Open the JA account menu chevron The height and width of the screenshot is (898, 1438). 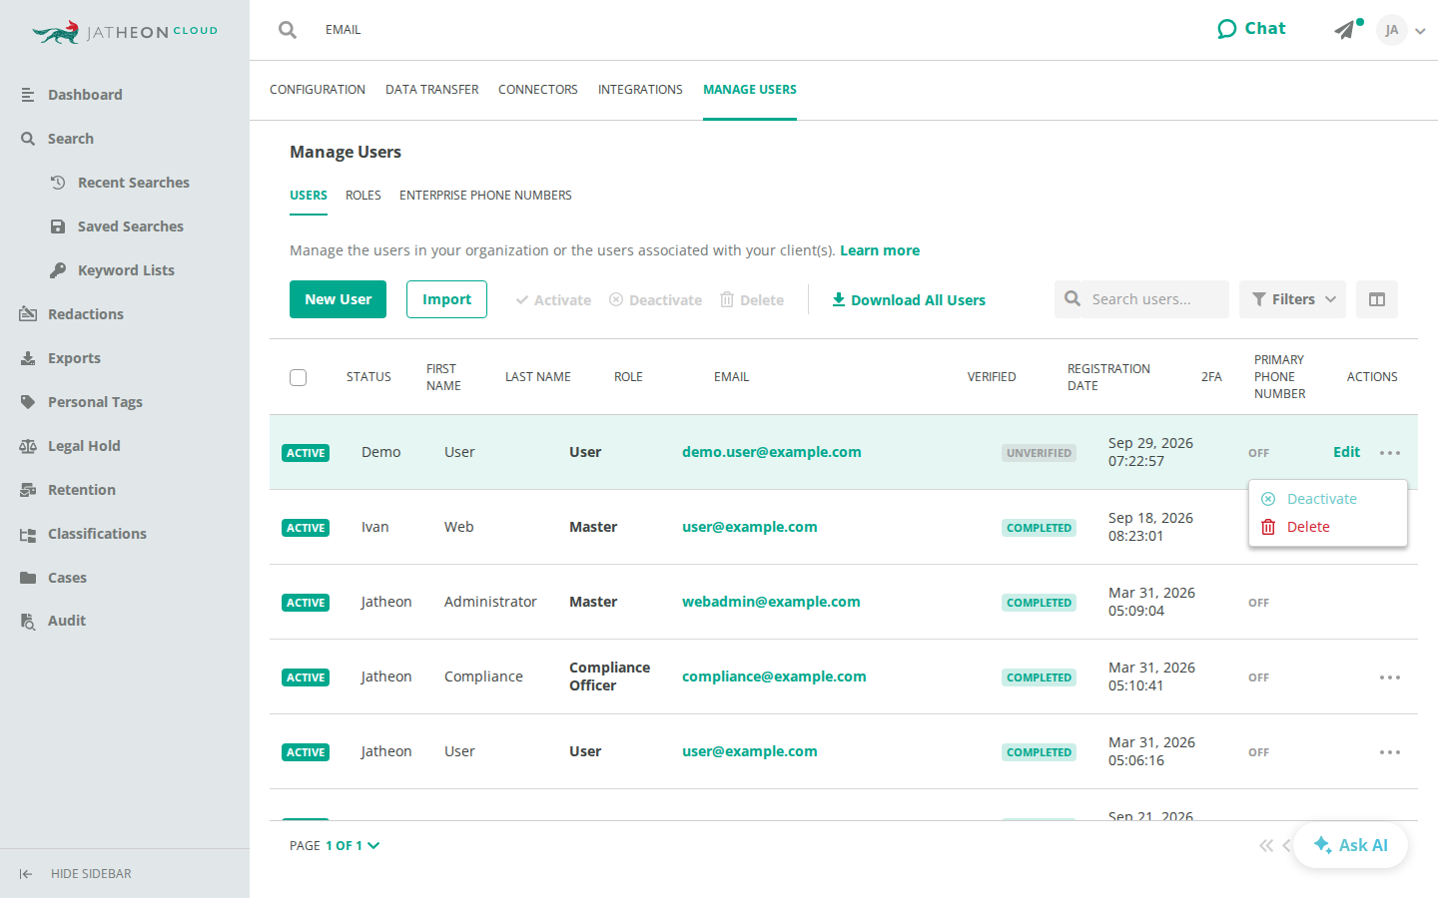[1420, 31]
